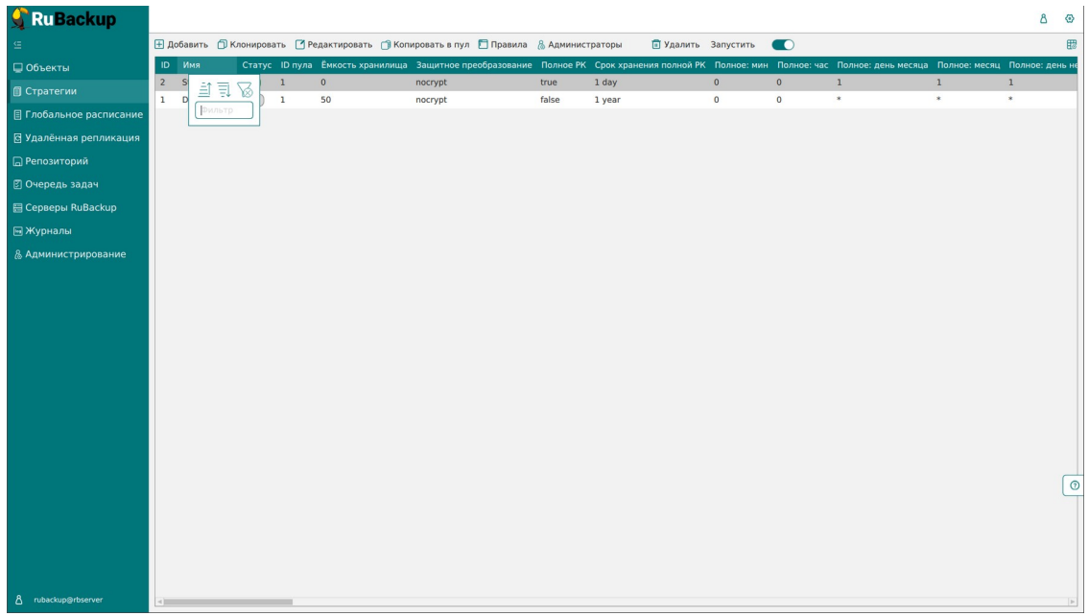Open Правила from the toolbar
Screen dimensions: 1089x616
click(x=503, y=44)
